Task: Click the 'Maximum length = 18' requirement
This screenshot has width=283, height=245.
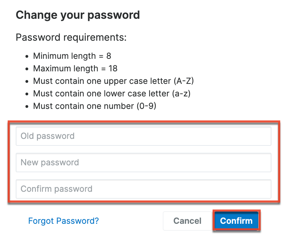Action: [75, 68]
